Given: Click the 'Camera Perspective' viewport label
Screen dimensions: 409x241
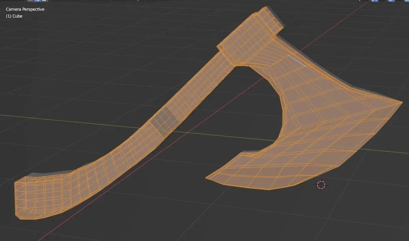Looking at the screenshot, I should [x=25, y=9].
